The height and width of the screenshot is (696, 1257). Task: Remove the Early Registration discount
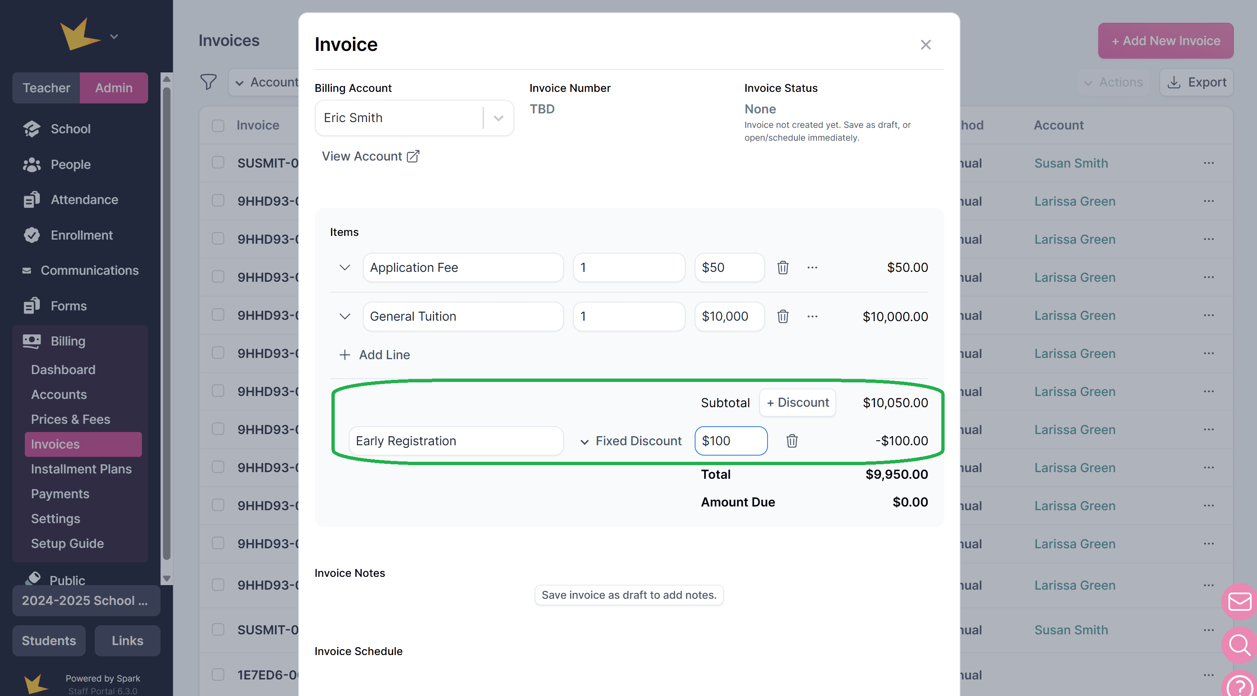coord(792,441)
